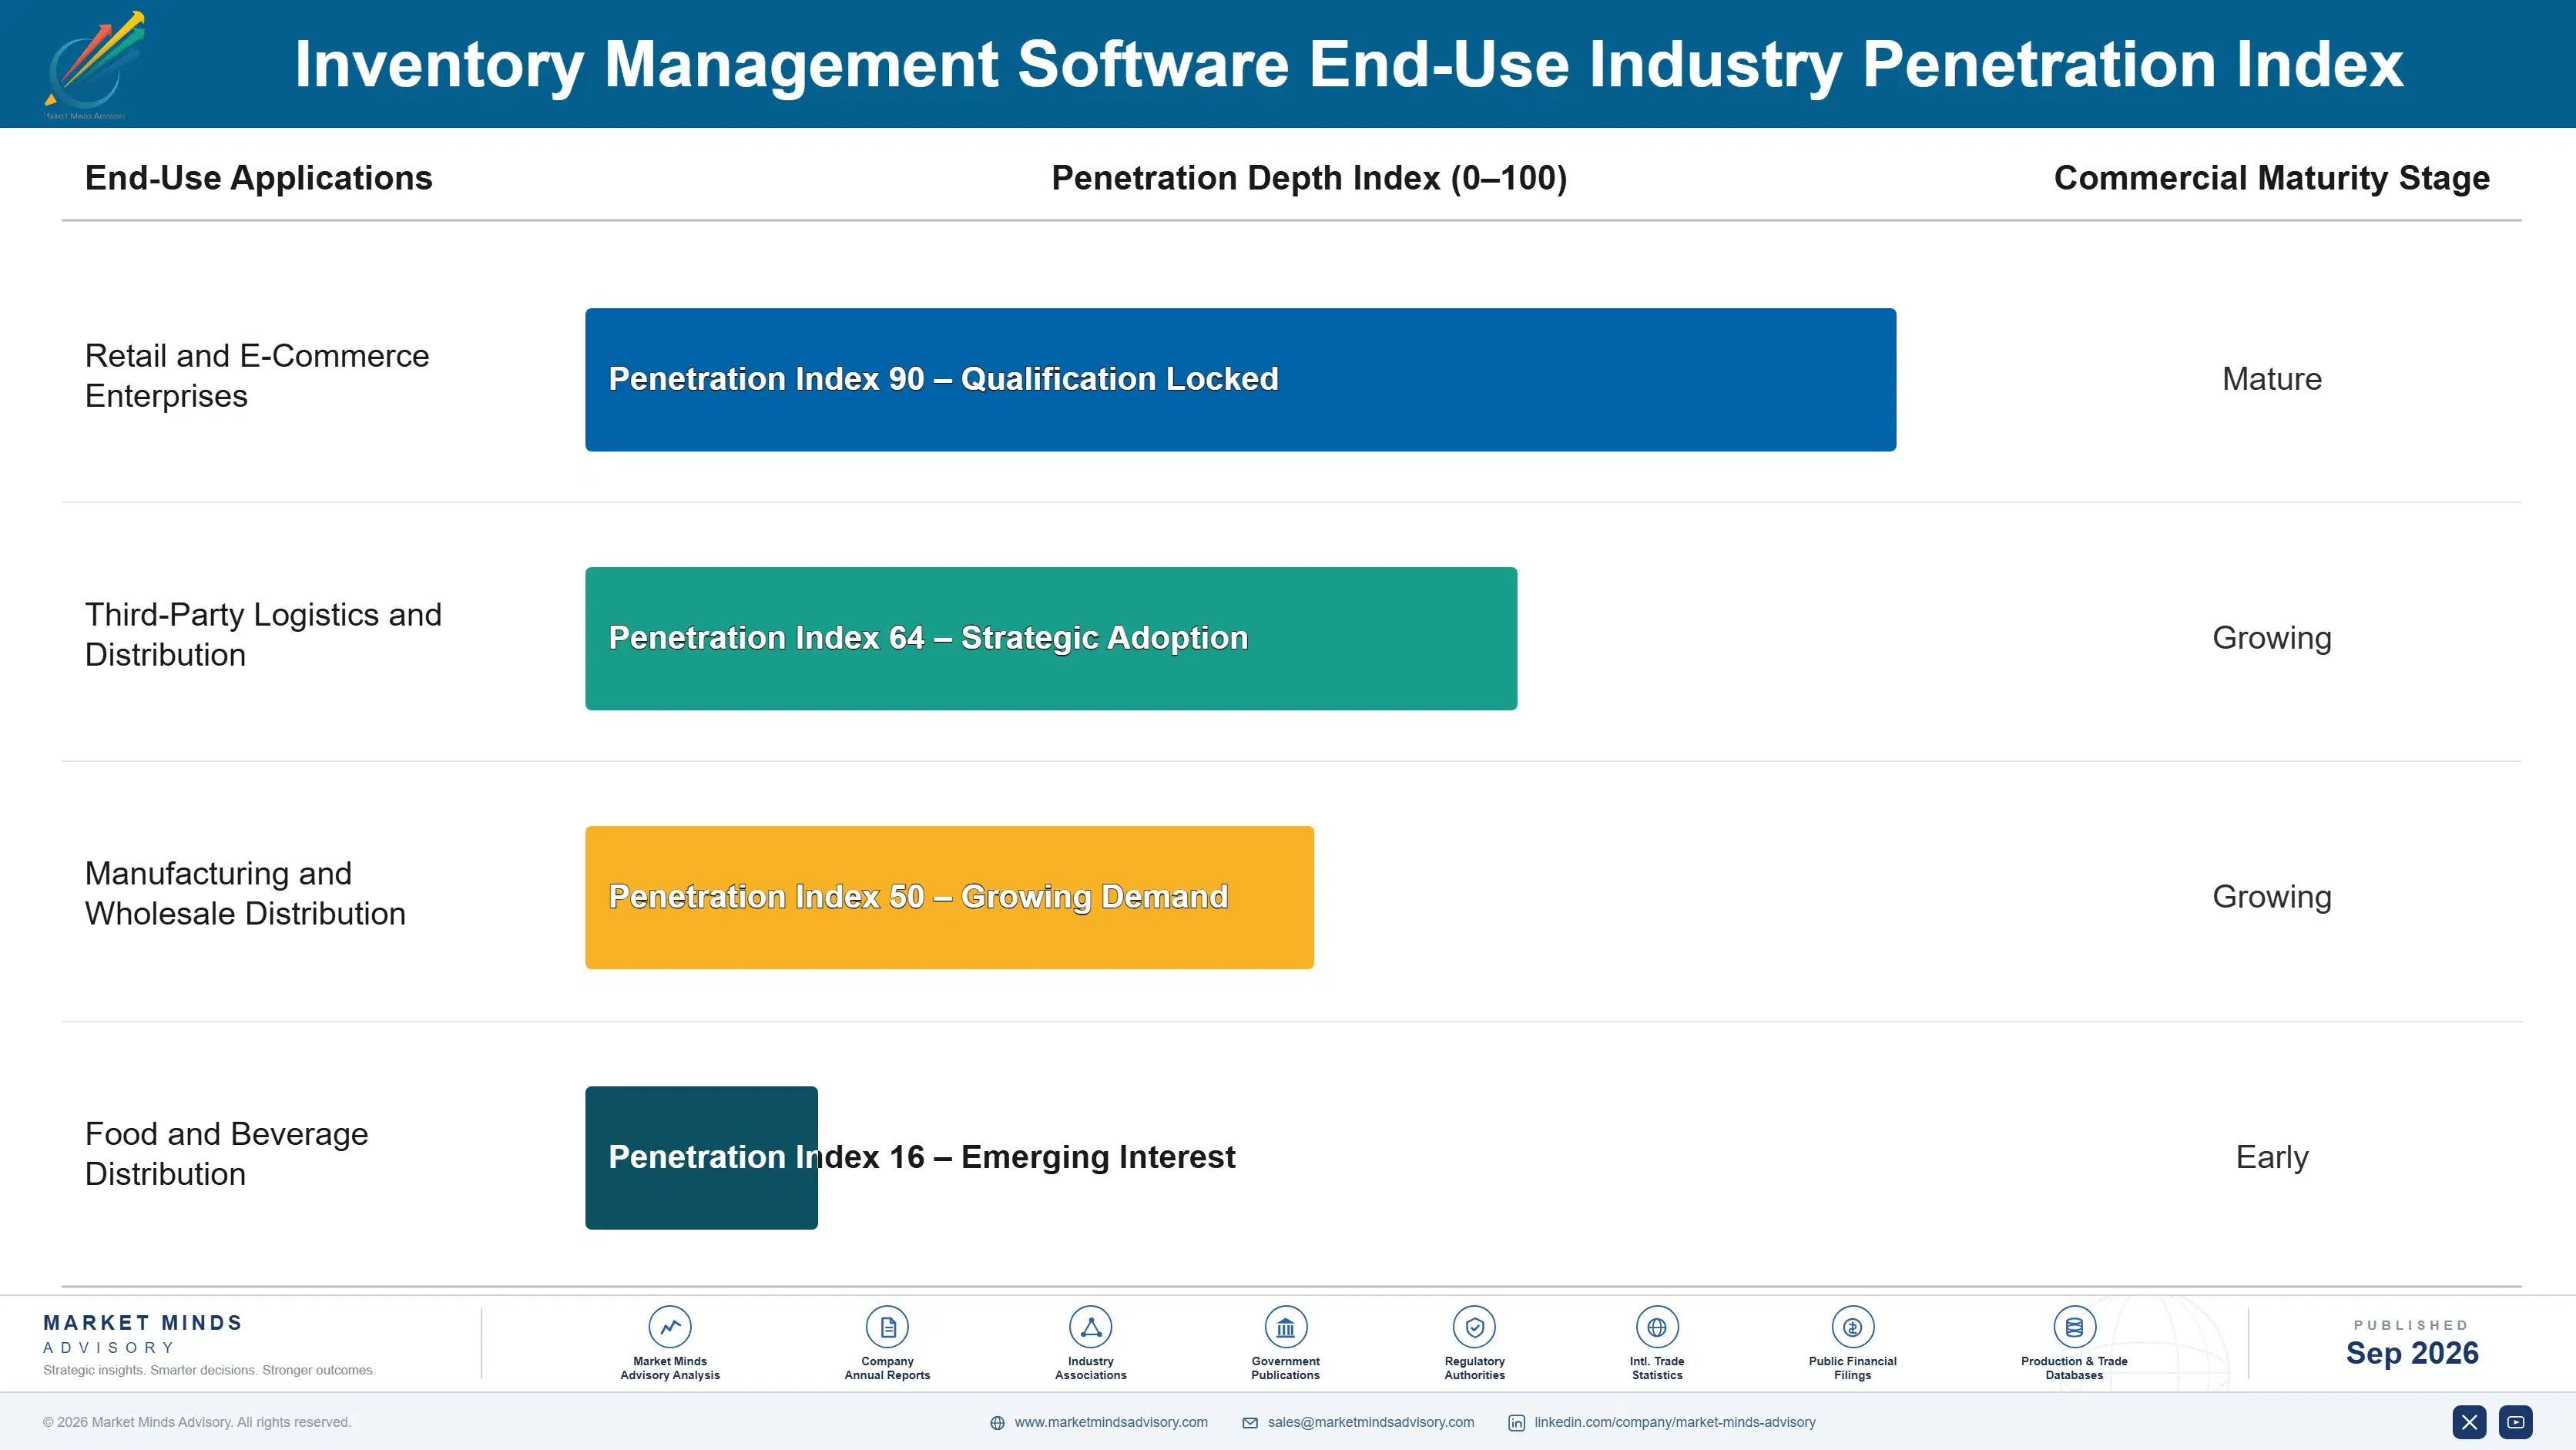This screenshot has height=1450, width=2576.
Task: Click the Commercial Maturity Stage header
Action: [2271, 178]
